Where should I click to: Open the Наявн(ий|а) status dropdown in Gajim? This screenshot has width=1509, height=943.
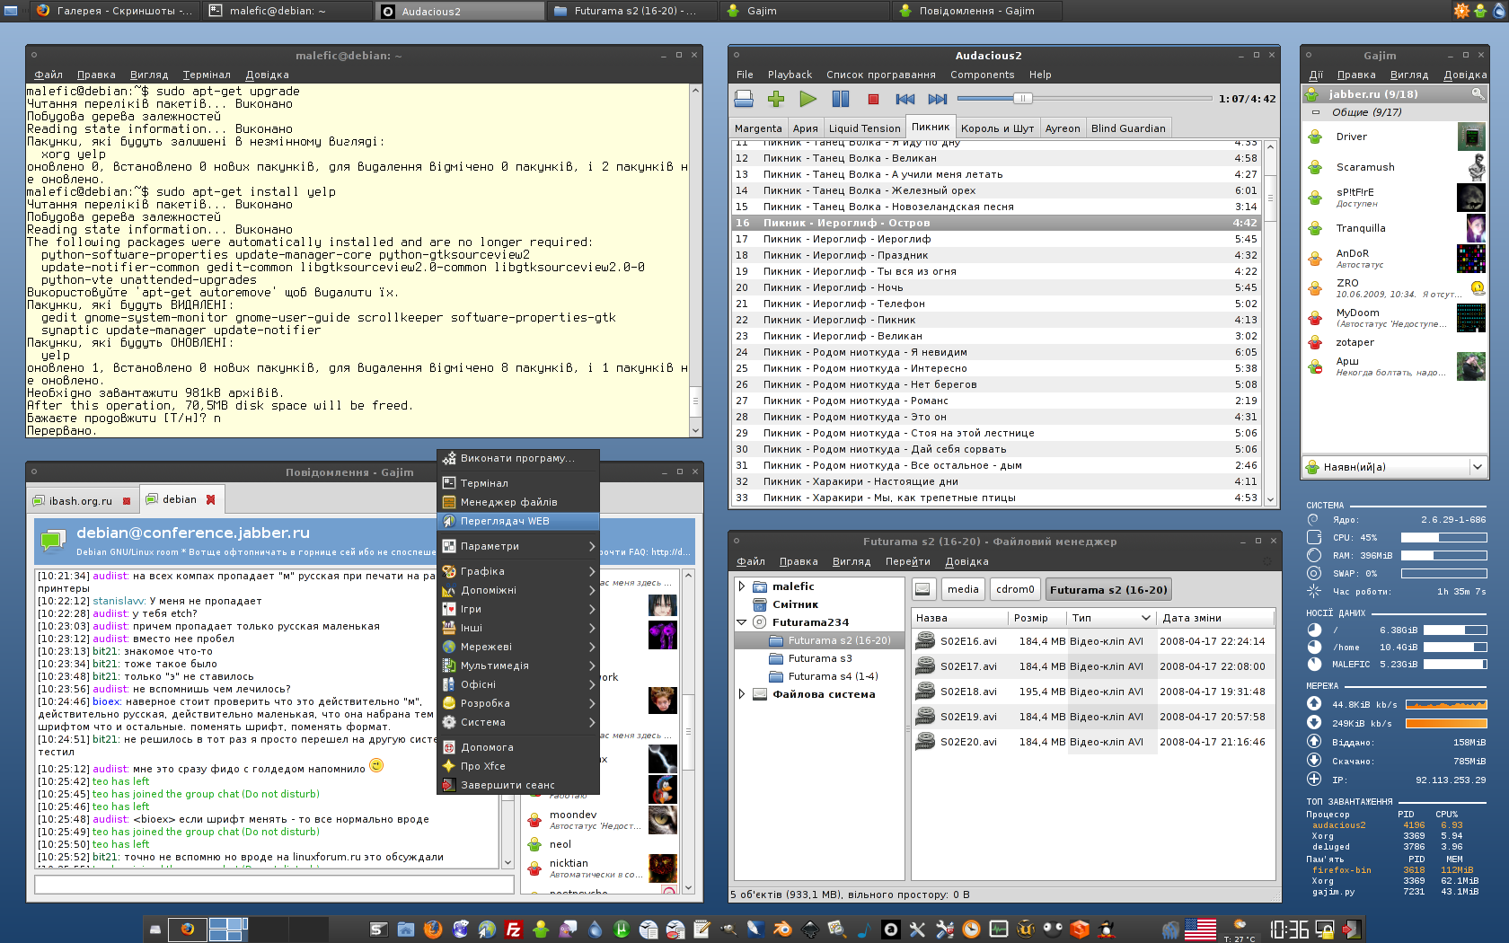click(x=1394, y=467)
